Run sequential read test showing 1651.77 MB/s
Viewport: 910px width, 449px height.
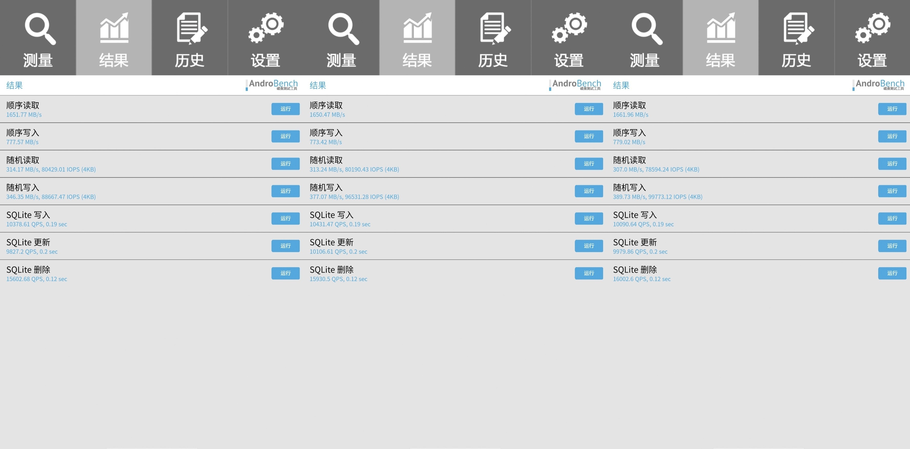pos(285,109)
